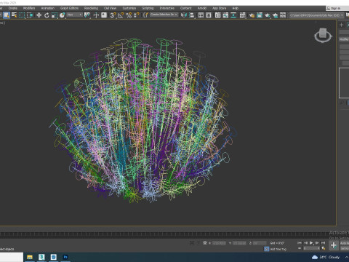This screenshot has height=262, width=349.
Task: Open the Graph Editors menu
Action: pos(70,8)
